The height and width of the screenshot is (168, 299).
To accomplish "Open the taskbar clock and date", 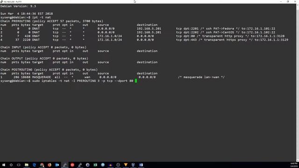I will click(294, 165).
